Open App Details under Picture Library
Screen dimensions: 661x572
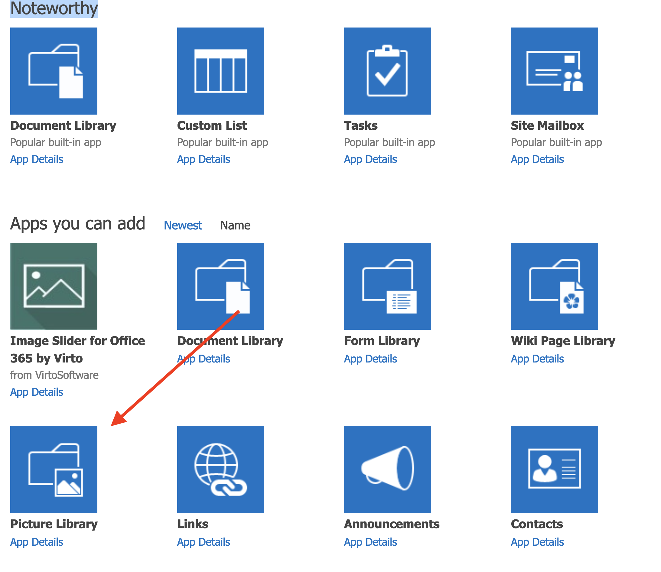[x=37, y=542]
